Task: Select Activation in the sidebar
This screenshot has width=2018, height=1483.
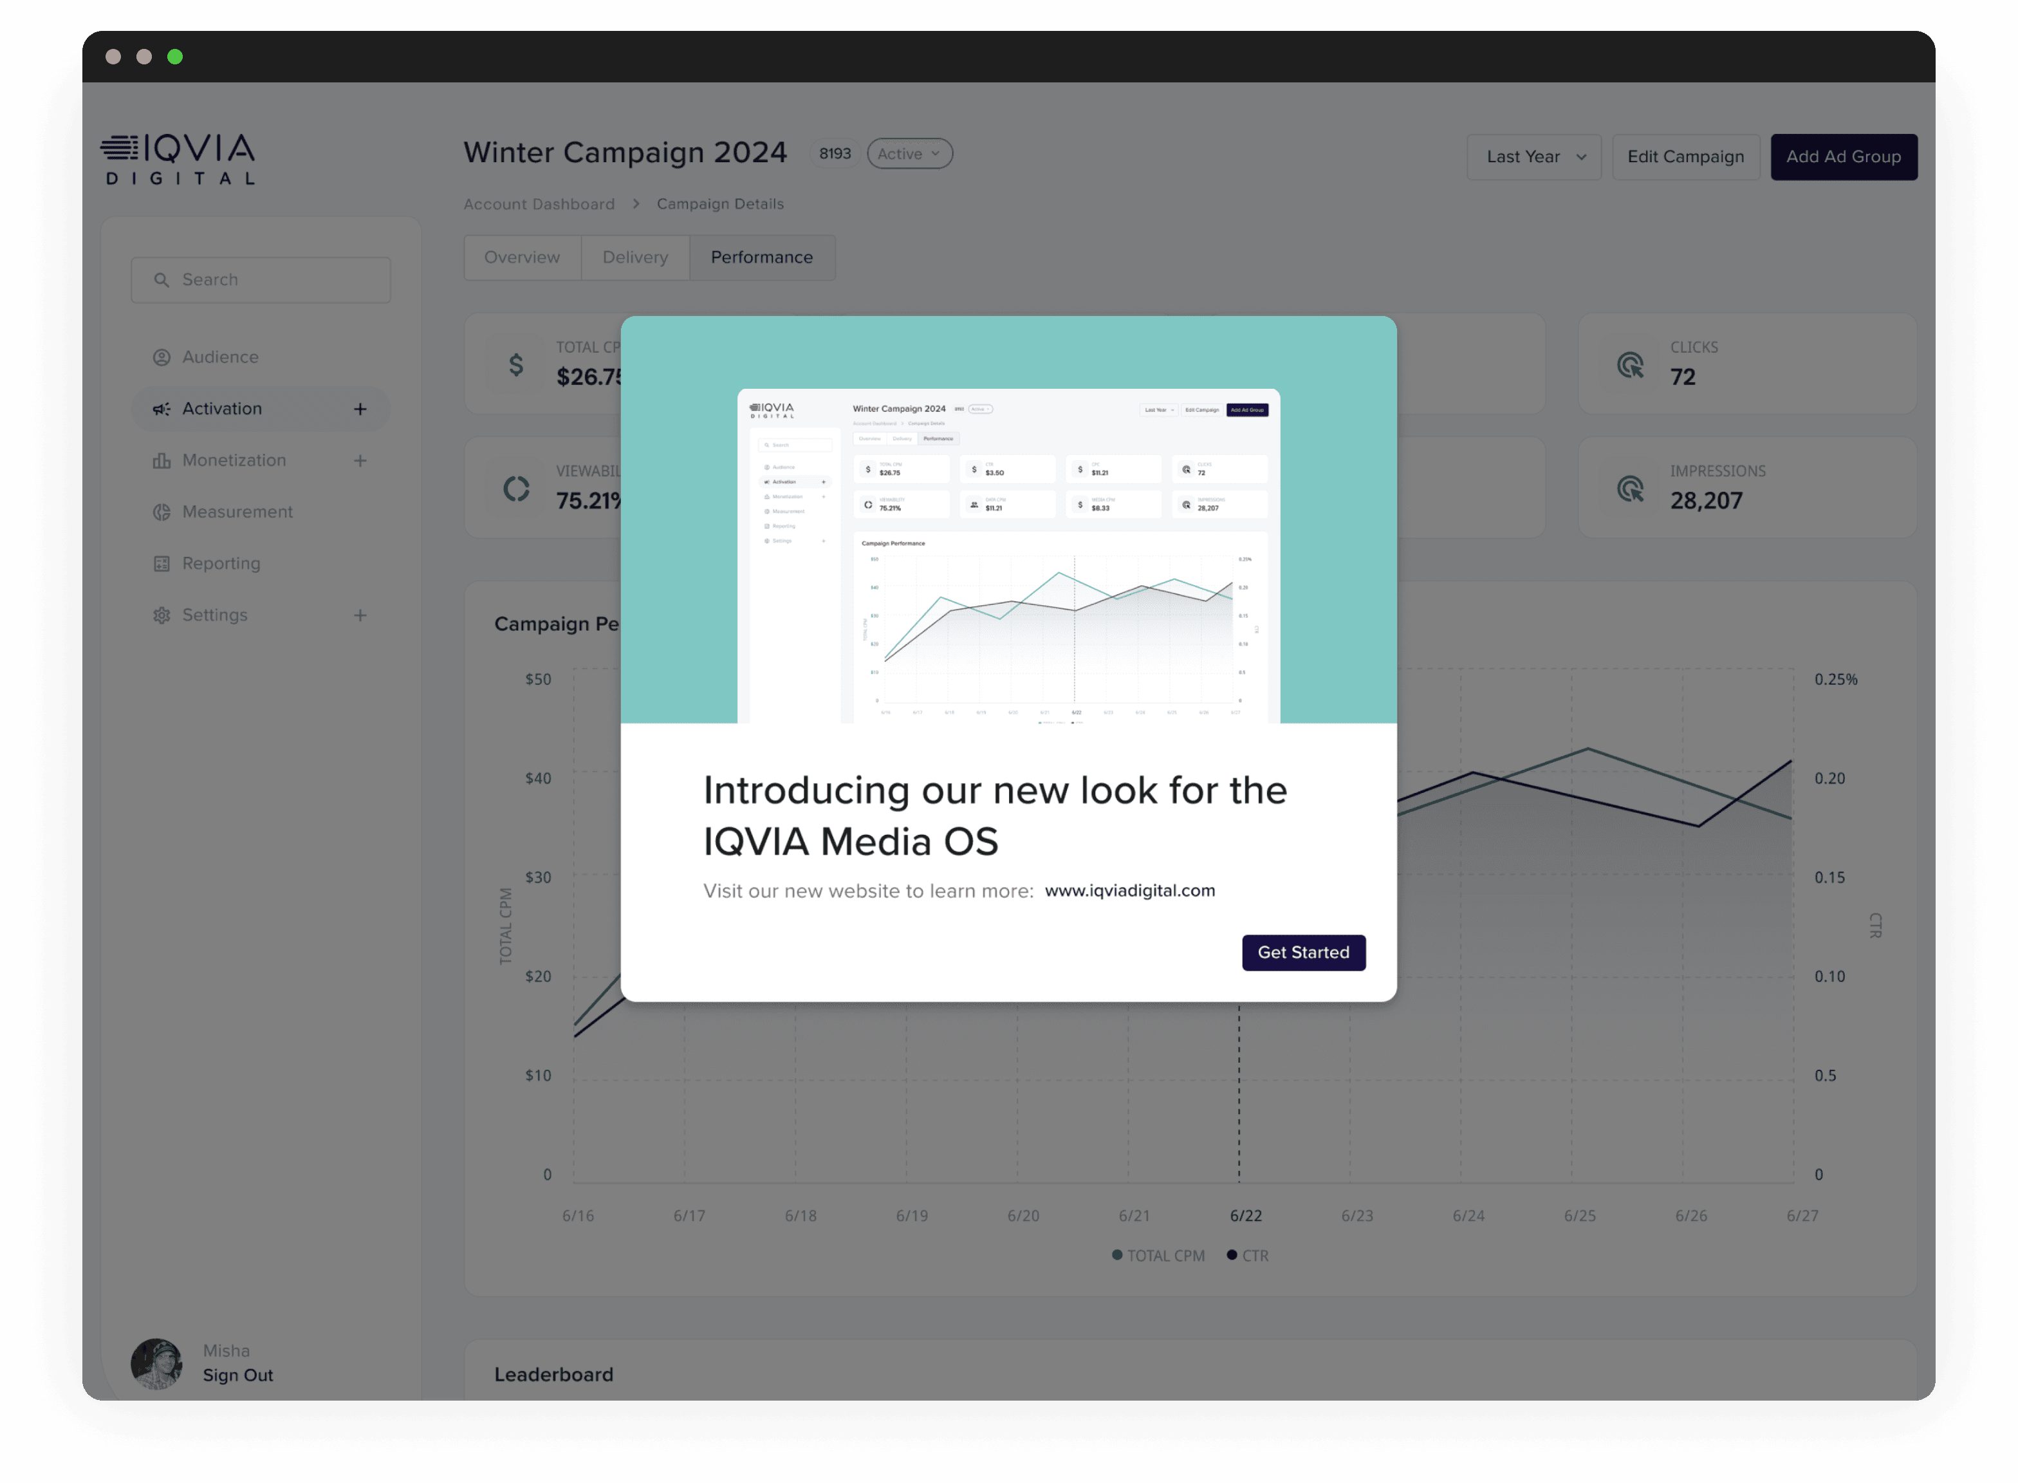Action: tap(260, 409)
